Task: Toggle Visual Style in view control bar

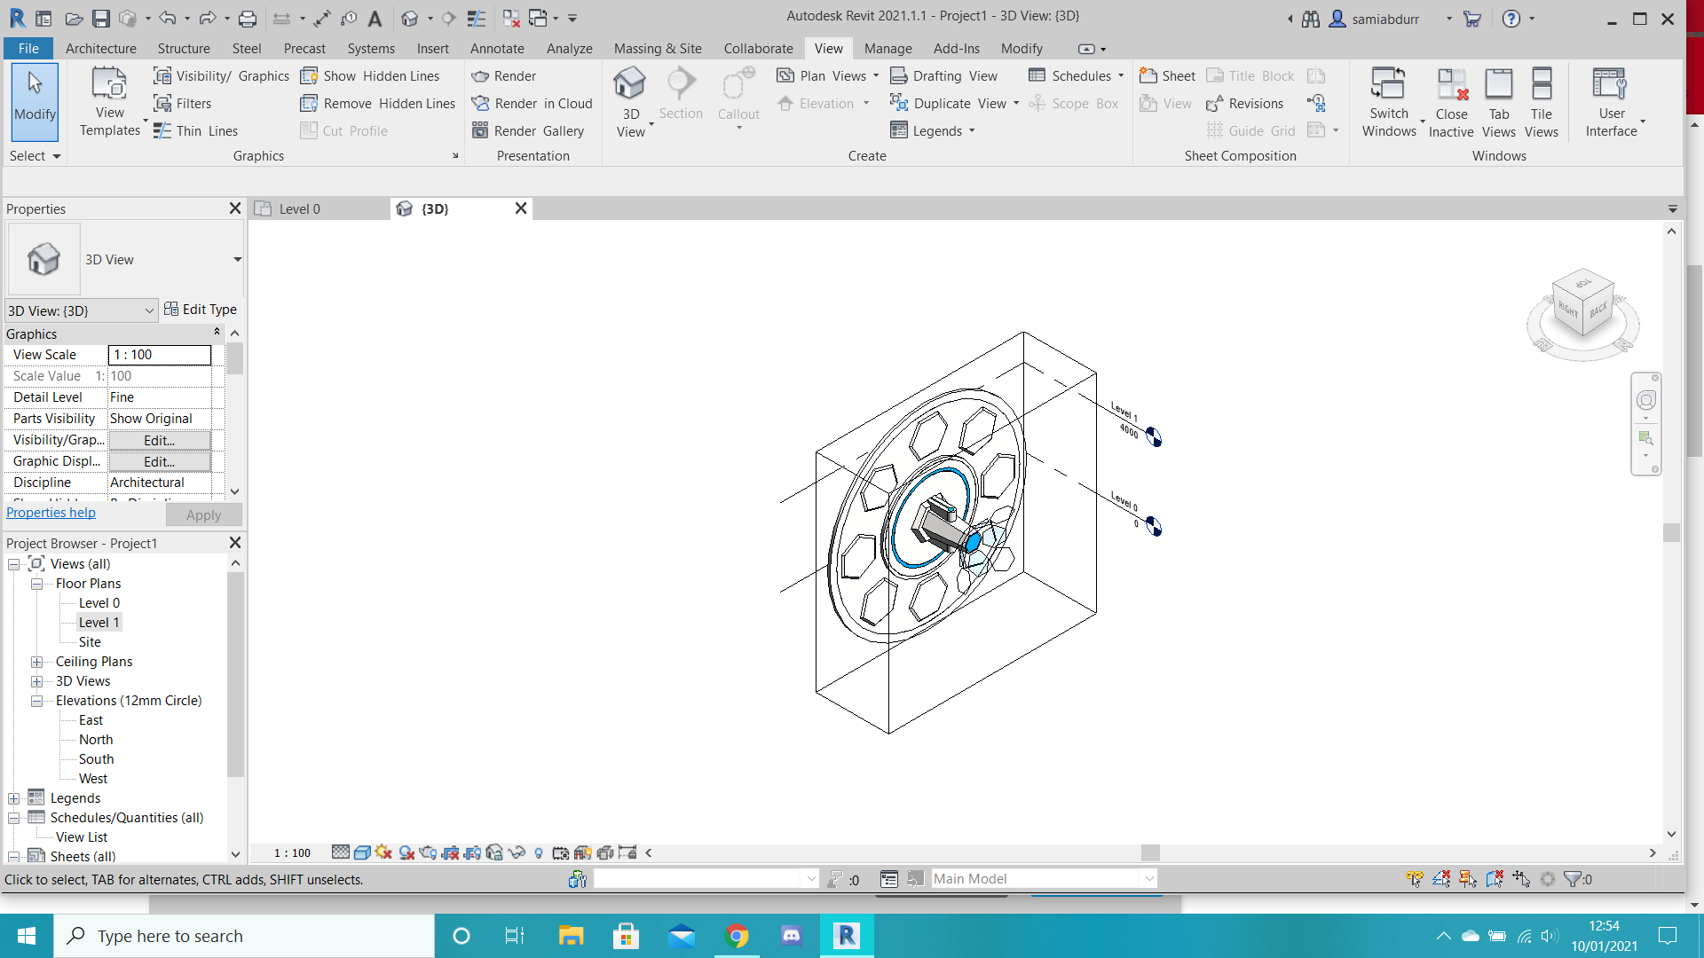Action: (x=361, y=852)
